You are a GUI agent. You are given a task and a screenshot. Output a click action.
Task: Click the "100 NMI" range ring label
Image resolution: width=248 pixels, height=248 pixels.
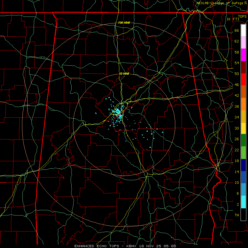[x=124, y=23]
